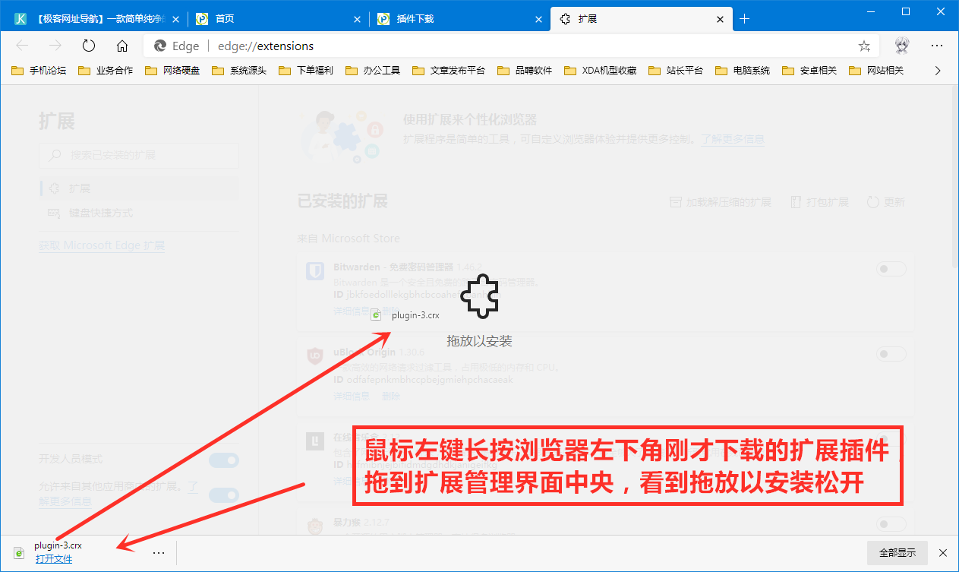Open the browser profile avatar icon
Viewport: 959px width, 572px height.
[901, 46]
